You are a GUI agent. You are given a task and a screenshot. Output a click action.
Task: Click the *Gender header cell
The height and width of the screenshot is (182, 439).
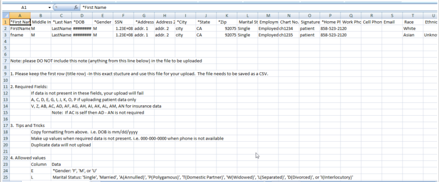103,22
